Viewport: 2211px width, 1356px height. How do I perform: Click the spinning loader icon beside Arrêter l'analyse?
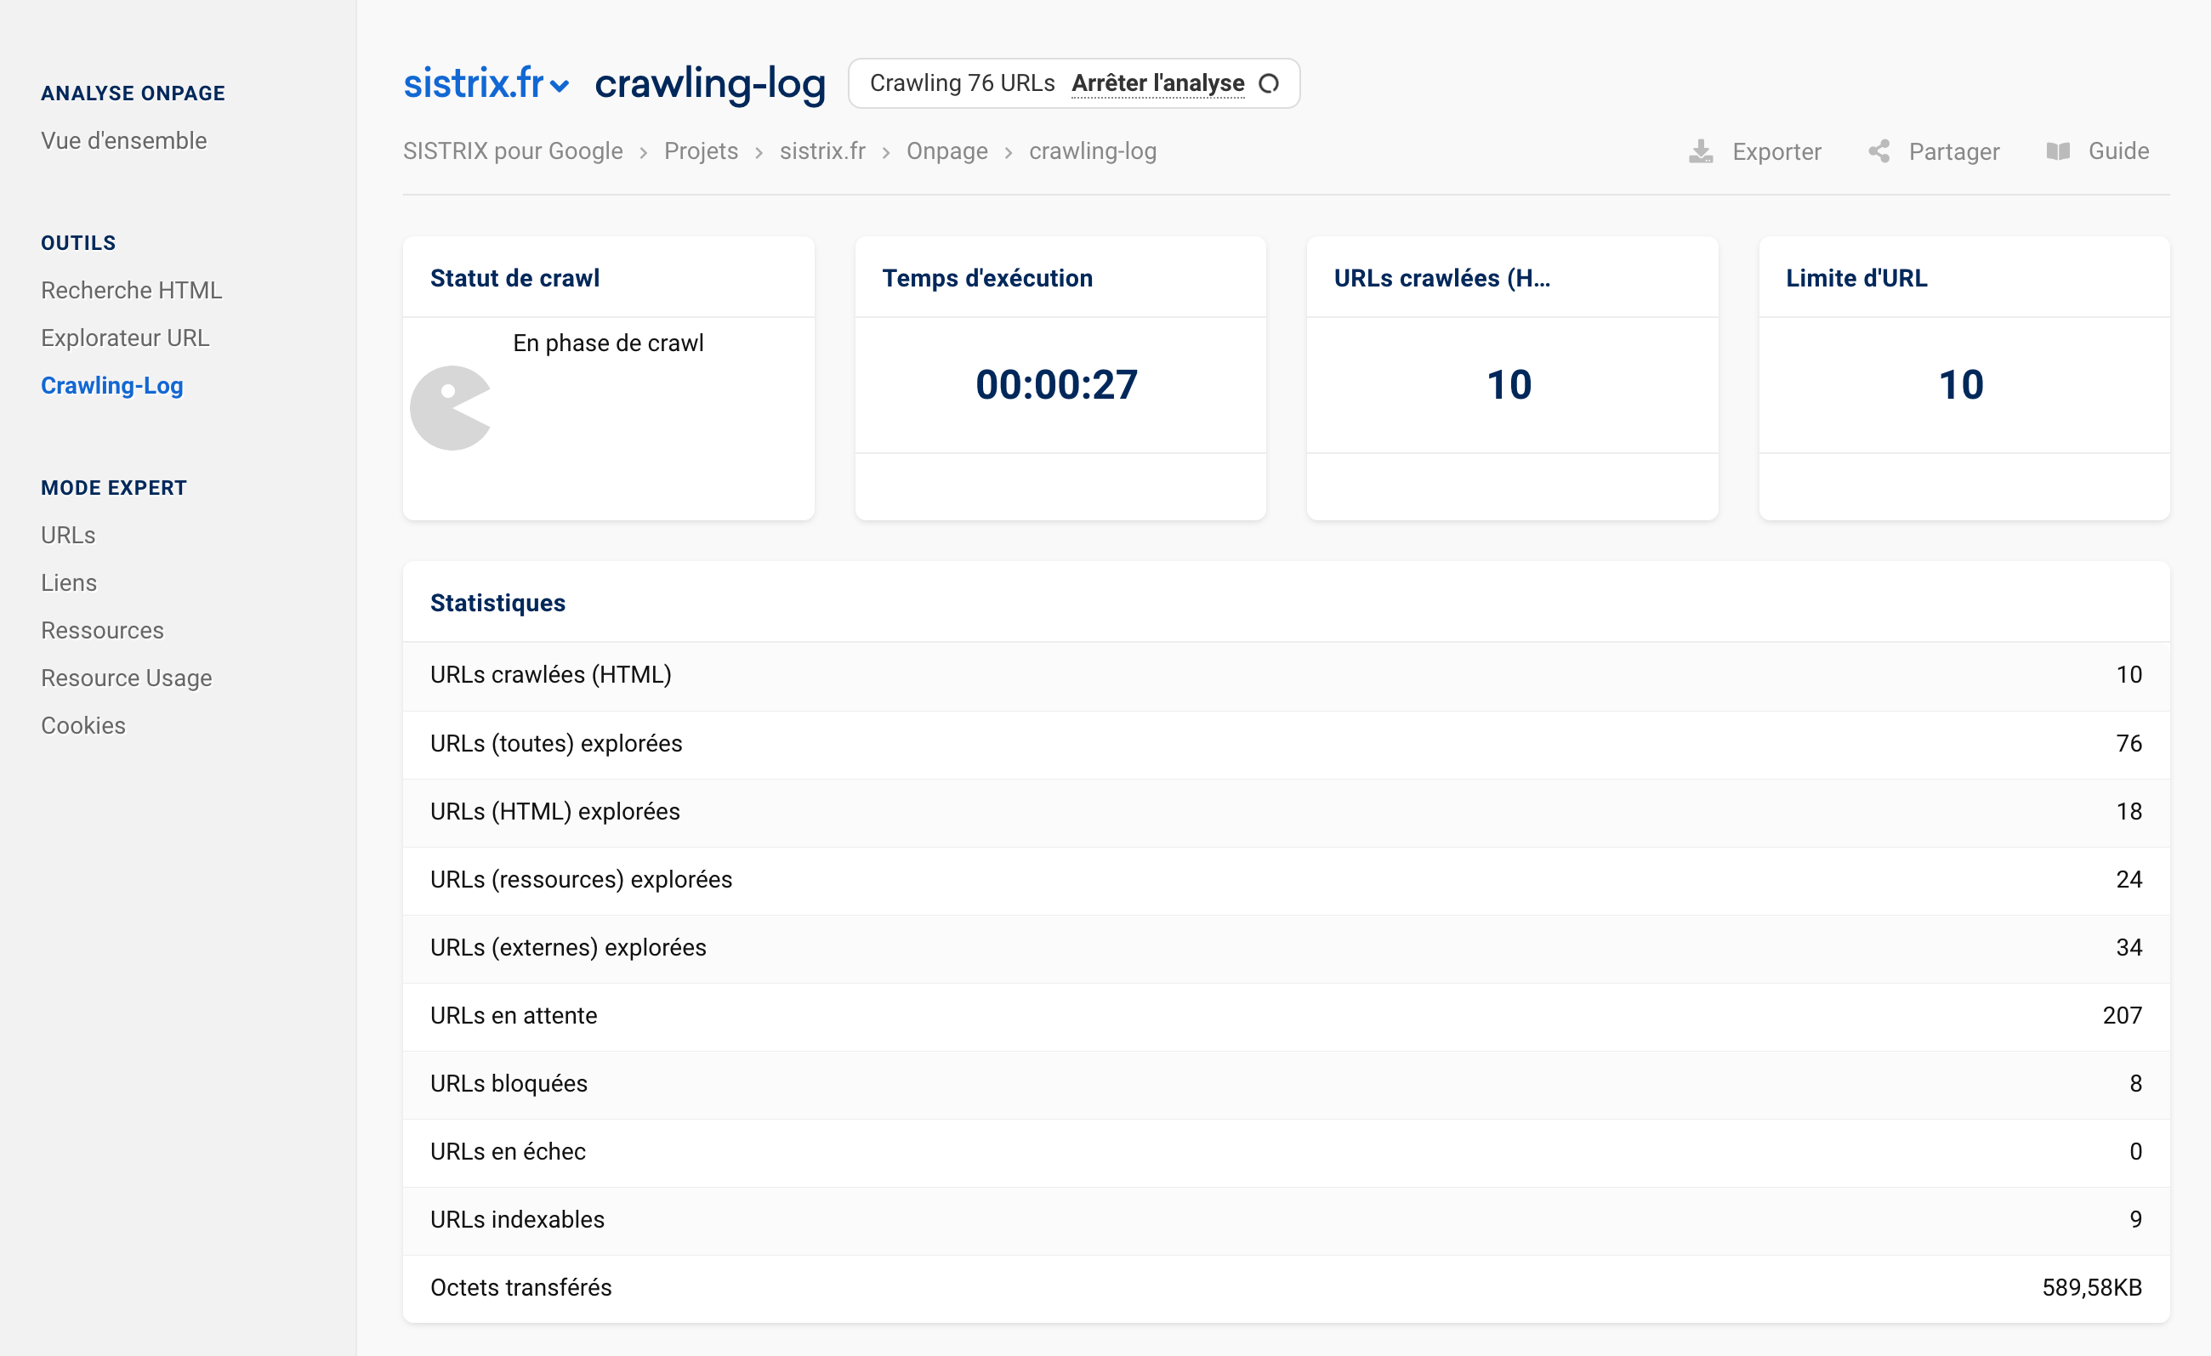coord(1269,83)
